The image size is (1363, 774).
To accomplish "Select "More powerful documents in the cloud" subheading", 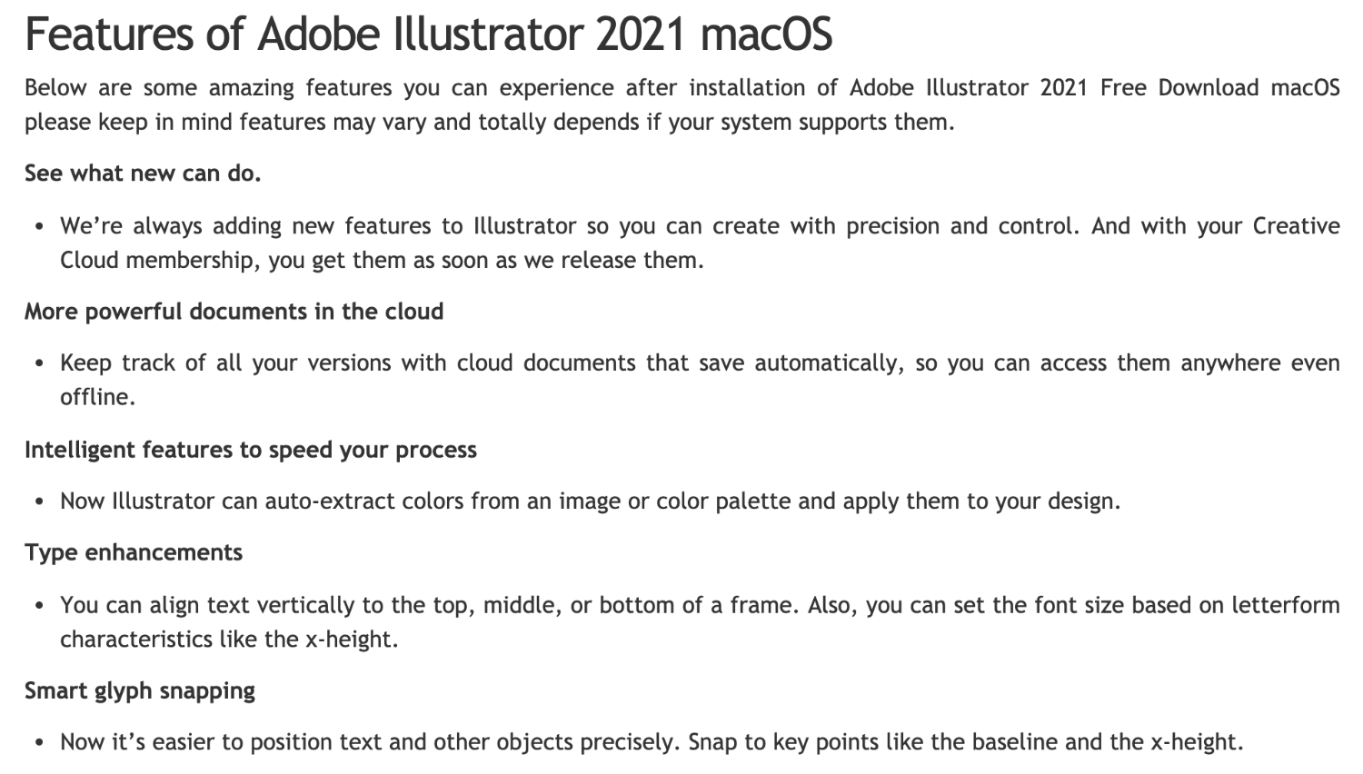I will click(x=234, y=312).
